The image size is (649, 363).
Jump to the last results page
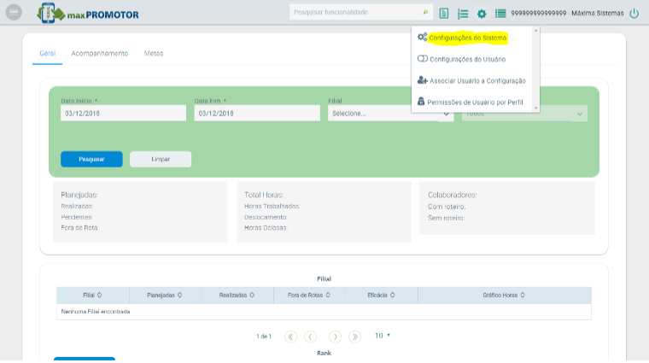355,337
